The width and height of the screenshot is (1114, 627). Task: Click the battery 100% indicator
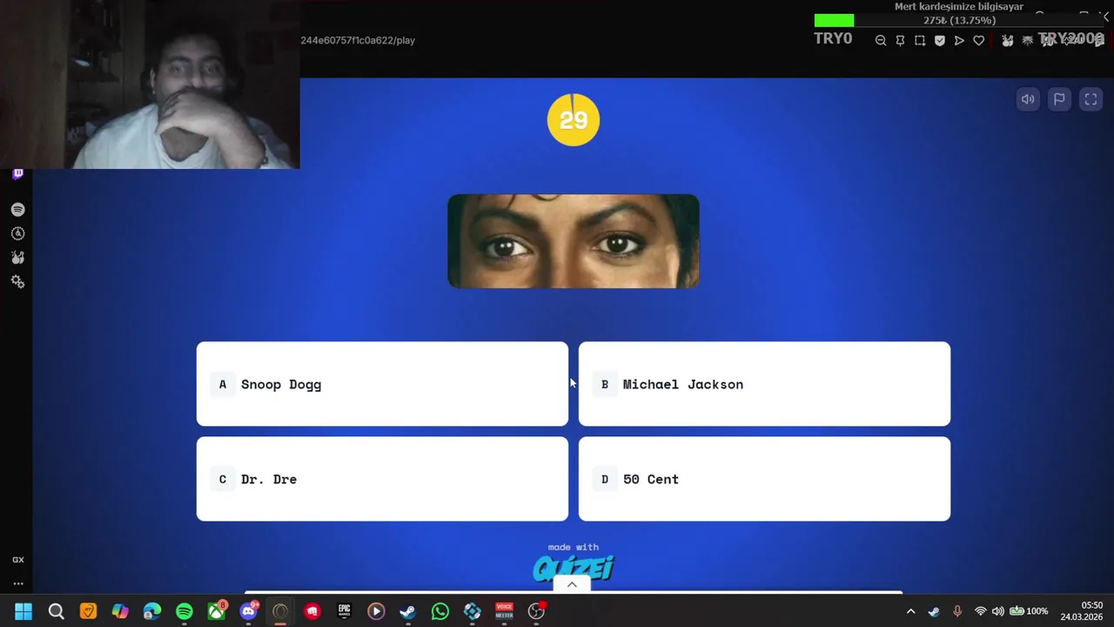[x=1028, y=611]
